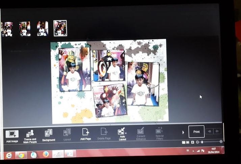Select the Captain America photo in collage

(x=109, y=65)
